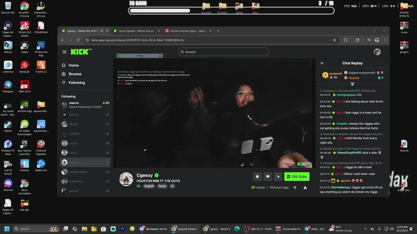The image size is (417, 234).
Task: Open Telegram desktop icon
Action: pyautogui.click(x=8, y=87)
